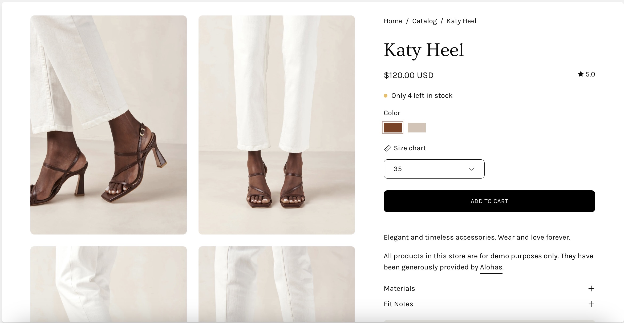Viewport: 624px width, 323px height.
Task: Click the star rating icon
Action: pos(581,74)
